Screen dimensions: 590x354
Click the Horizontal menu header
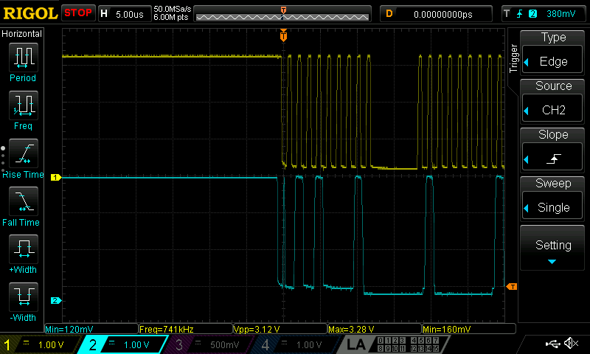coord(22,34)
